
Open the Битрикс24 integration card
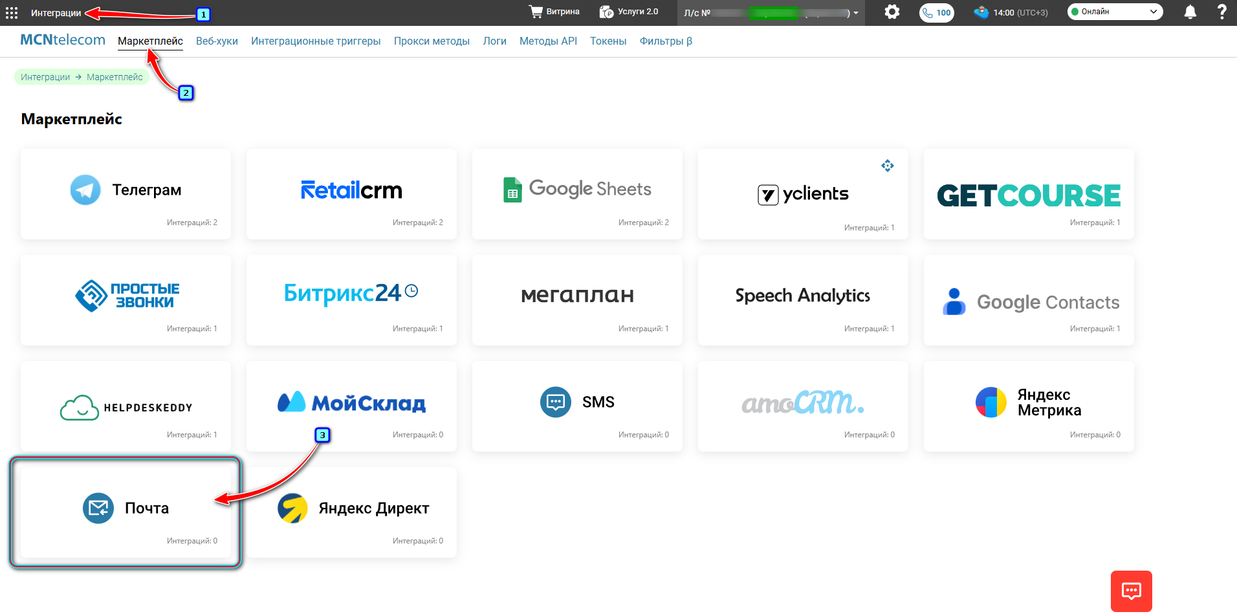[x=351, y=300]
